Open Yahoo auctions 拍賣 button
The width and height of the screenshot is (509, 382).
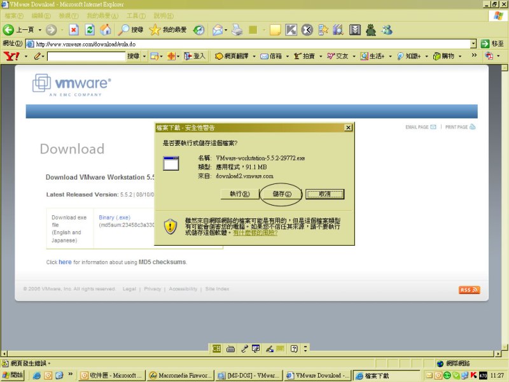305,56
